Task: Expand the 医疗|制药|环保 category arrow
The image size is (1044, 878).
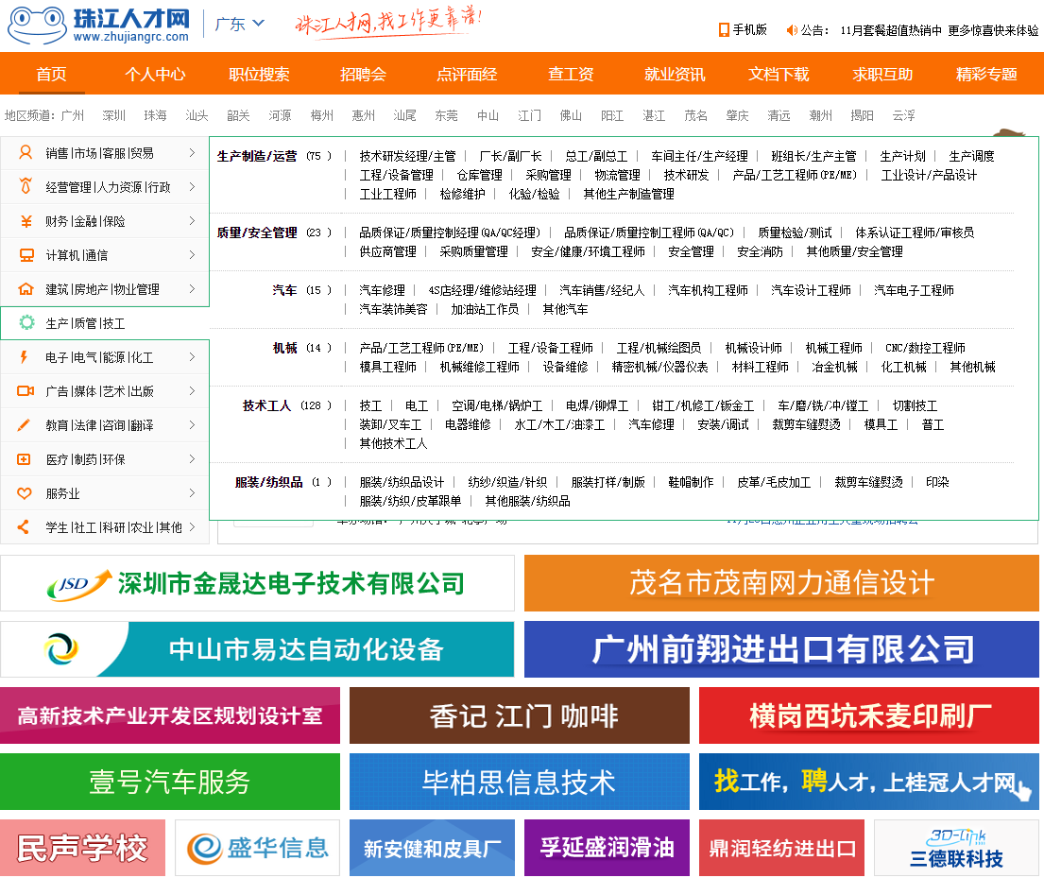Action: click(192, 458)
